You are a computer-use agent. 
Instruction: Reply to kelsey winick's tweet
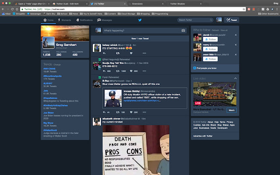click(x=104, y=52)
